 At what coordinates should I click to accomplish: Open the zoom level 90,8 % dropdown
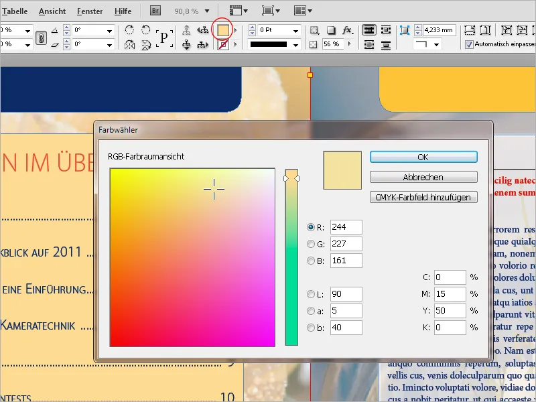[x=207, y=11]
